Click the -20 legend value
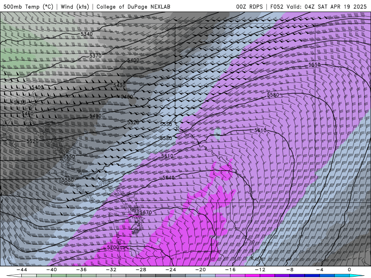 (200, 270)
